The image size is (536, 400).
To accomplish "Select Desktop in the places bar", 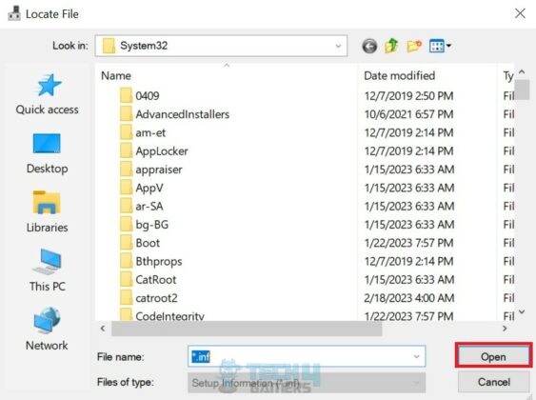I will 48,153.
